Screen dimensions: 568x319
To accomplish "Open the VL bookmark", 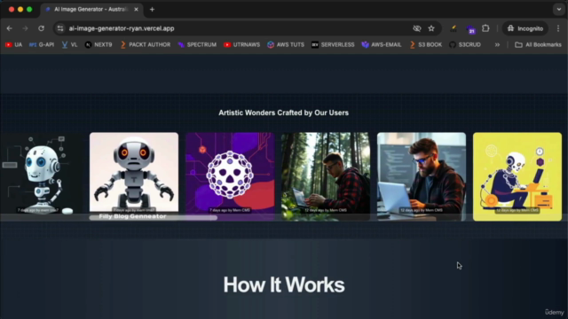I will pos(69,45).
